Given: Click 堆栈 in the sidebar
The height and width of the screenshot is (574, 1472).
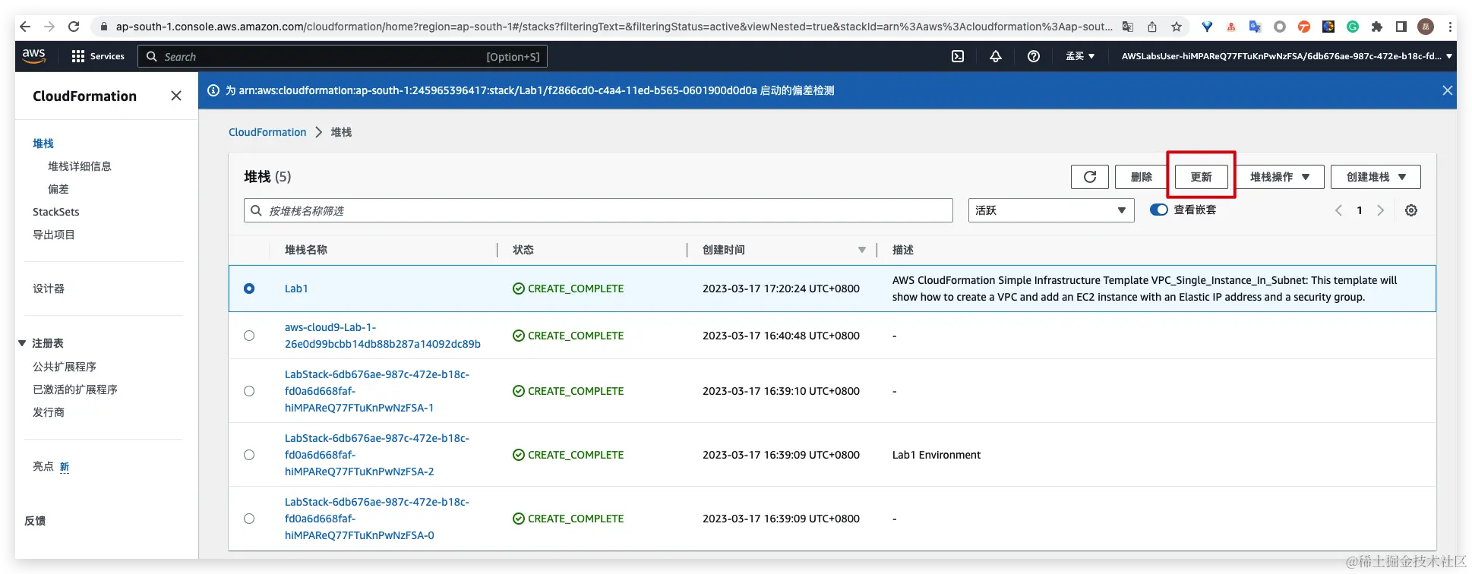Looking at the screenshot, I should click(x=43, y=143).
